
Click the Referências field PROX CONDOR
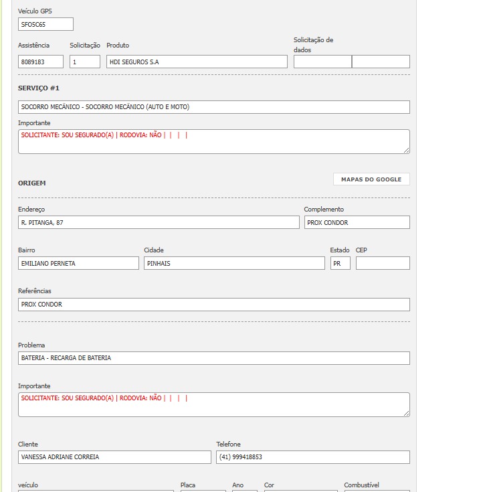(x=214, y=305)
